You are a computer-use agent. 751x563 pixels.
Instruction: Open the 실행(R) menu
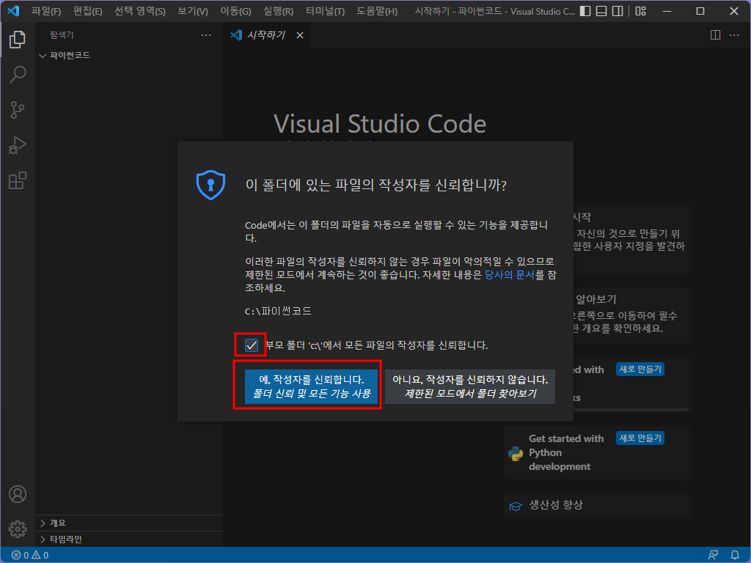click(278, 11)
